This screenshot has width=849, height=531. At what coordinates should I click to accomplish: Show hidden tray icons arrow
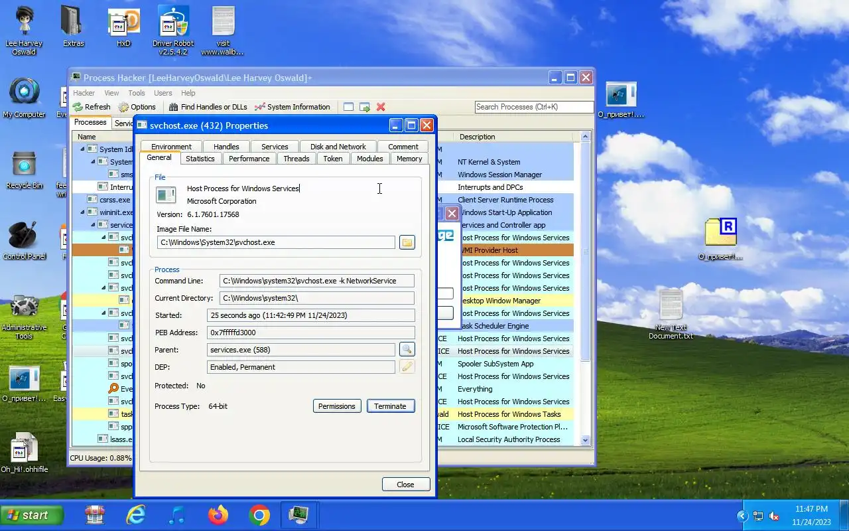point(742,516)
